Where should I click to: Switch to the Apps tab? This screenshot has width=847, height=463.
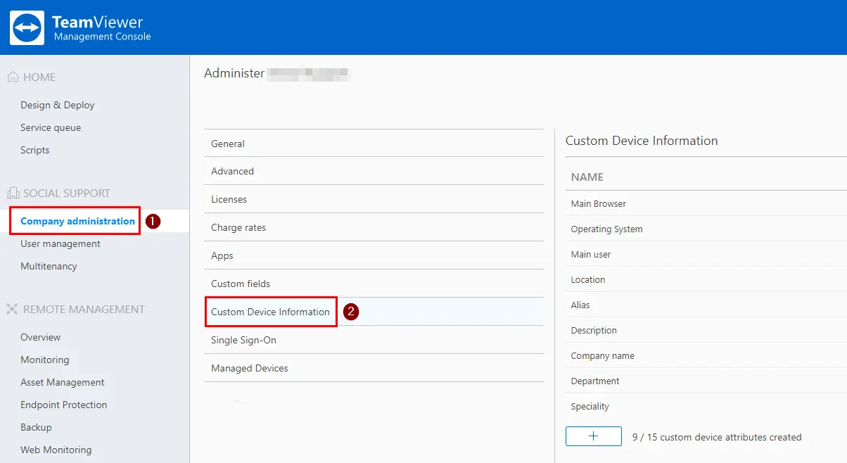click(374, 255)
